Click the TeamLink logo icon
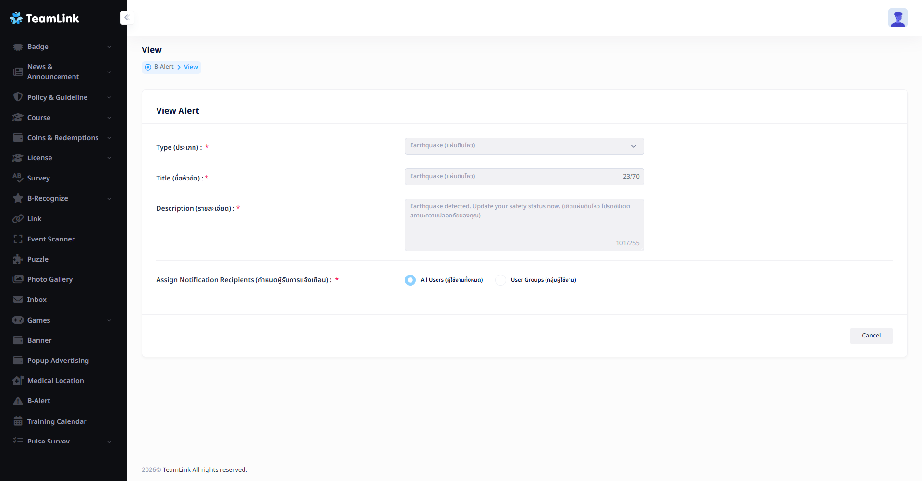922x481 pixels. coord(16,18)
